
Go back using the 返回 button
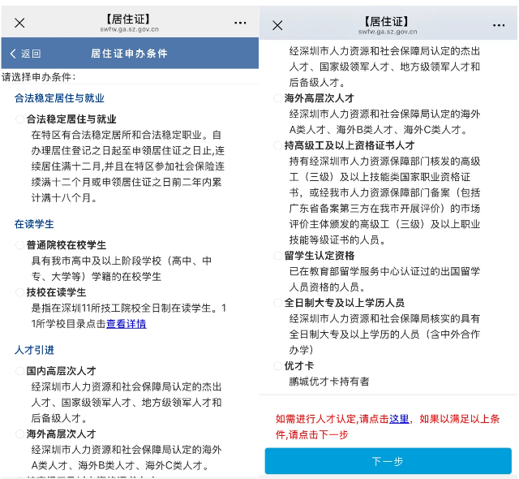point(25,54)
